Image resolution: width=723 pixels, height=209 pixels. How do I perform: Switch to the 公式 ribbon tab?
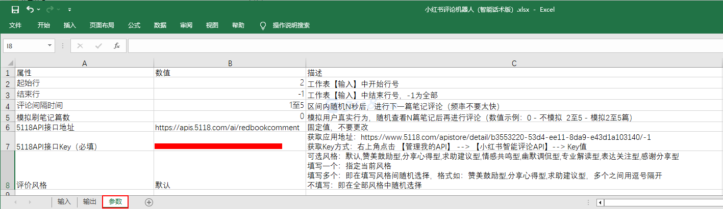pos(134,25)
